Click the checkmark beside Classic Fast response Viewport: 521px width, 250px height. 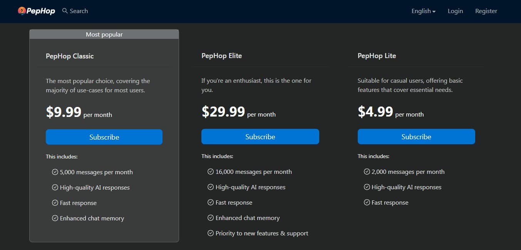pyautogui.click(x=55, y=203)
